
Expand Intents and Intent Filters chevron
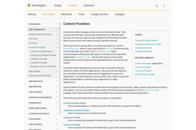57,34
